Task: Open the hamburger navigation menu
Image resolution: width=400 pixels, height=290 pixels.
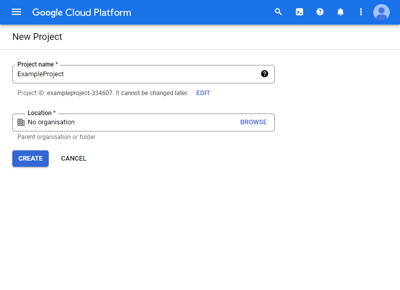Action: (16, 12)
